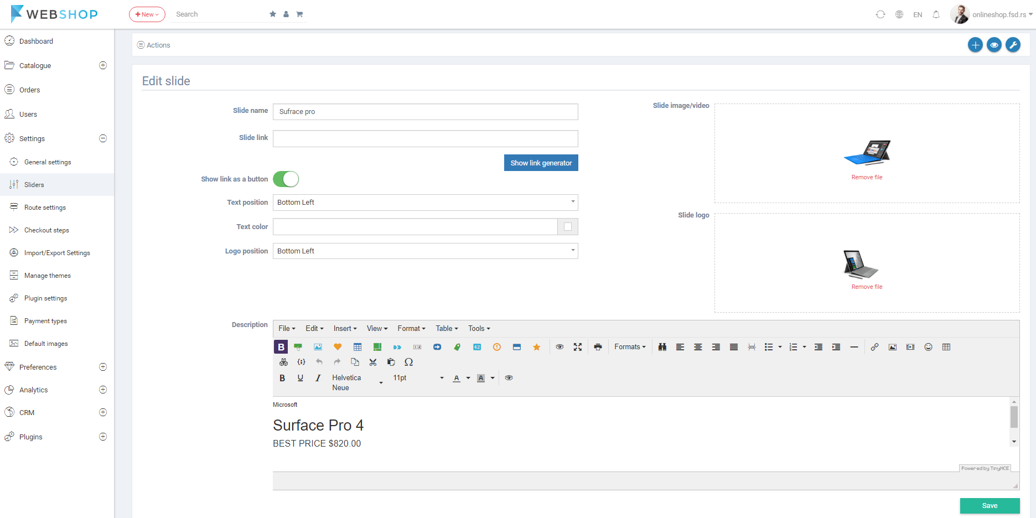Screen dimensions: 1036x518
Task: Click the insert link chain icon
Action: coord(874,347)
